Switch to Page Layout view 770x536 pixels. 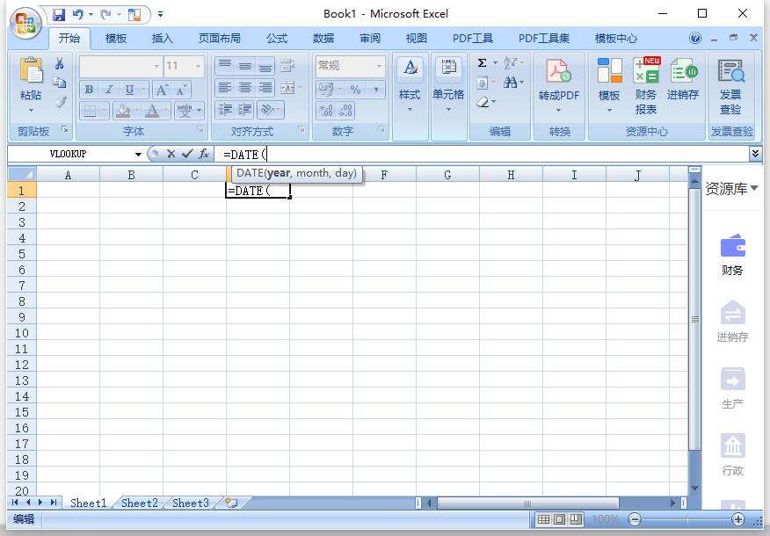[560, 518]
